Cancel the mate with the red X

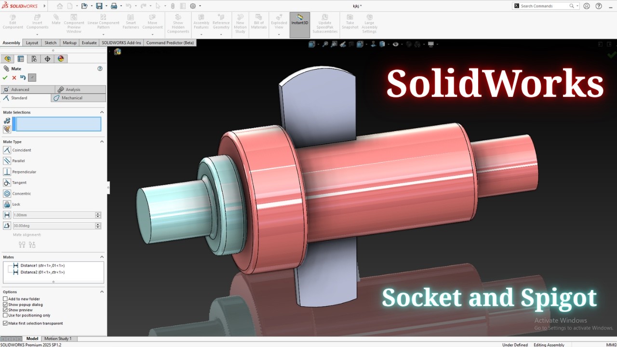[14, 78]
